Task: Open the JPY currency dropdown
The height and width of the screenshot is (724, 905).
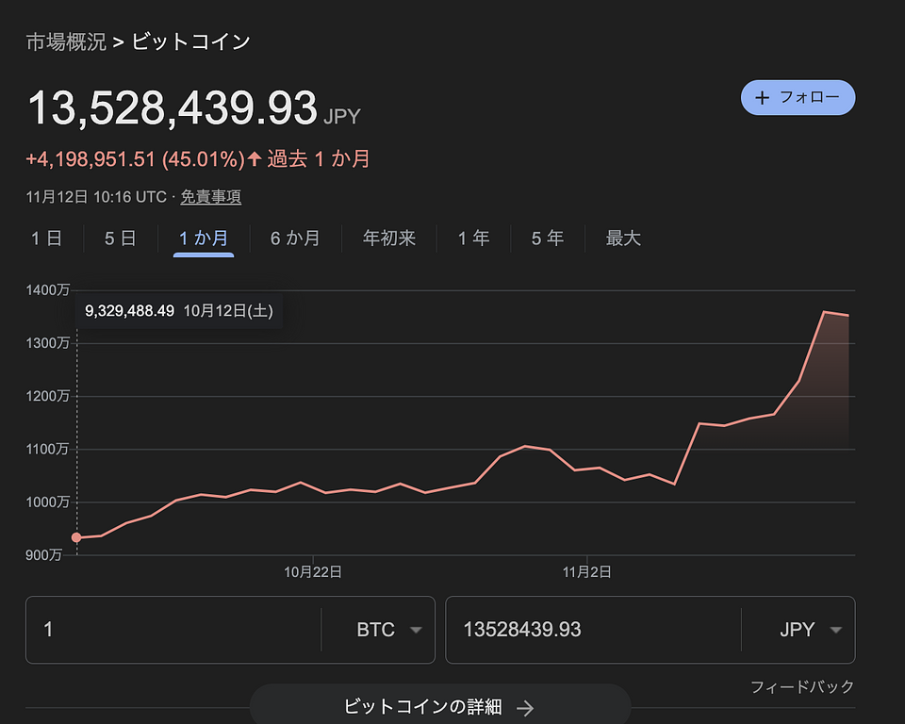Action: tap(835, 630)
